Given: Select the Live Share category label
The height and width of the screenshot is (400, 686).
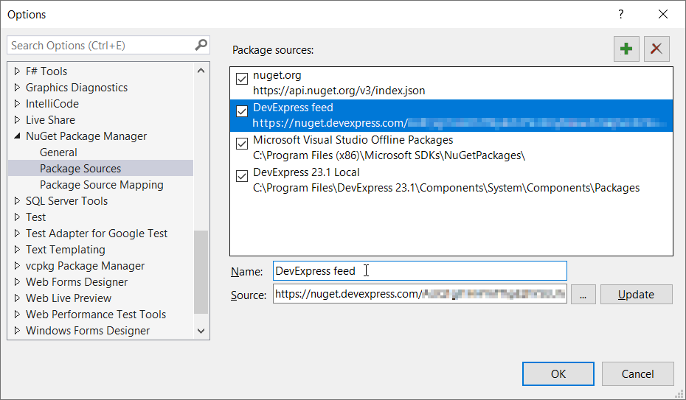Looking at the screenshot, I should click(x=50, y=119).
